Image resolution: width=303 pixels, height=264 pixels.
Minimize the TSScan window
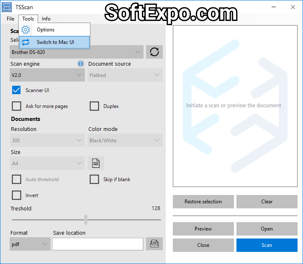pyautogui.click(x=274, y=7)
